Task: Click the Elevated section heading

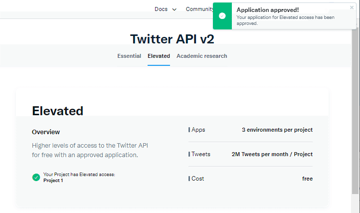Action: pyautogui.click(x=57, y=111)
